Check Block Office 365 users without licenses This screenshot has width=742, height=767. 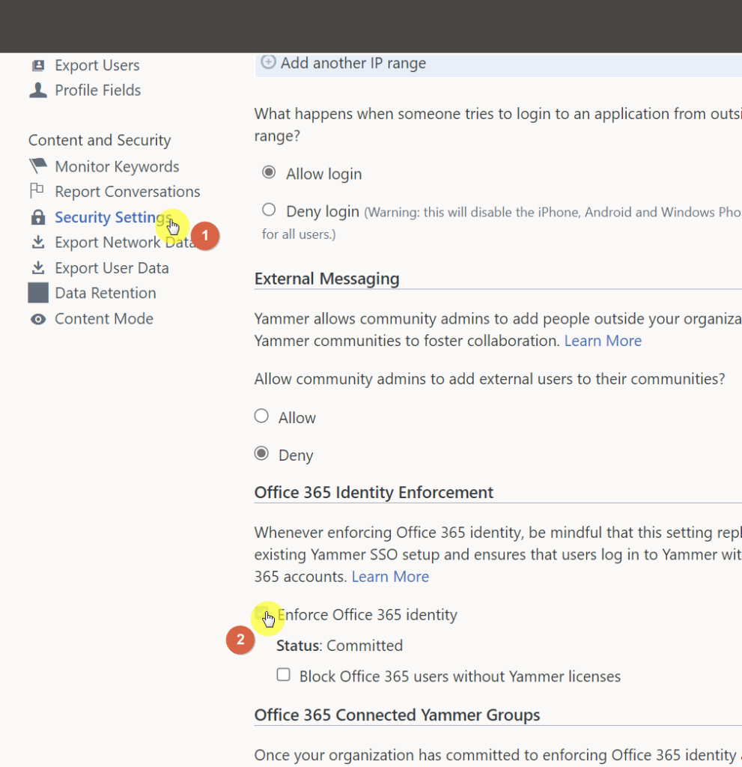(x=283, y=675)
